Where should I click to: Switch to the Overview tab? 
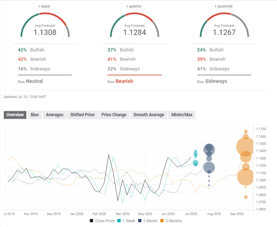click(x=15, y=115)
